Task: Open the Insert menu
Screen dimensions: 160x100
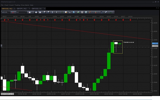Action: 12,5
